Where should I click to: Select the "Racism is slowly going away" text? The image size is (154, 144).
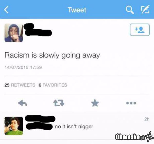52,55
